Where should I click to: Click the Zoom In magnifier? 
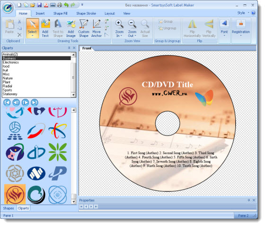click(x=119, y=28)
